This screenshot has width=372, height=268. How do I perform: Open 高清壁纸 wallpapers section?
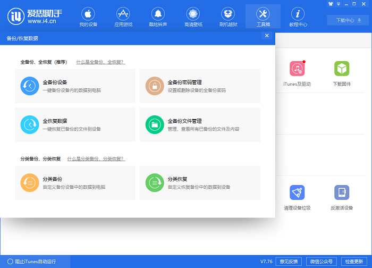click(193, 16)
